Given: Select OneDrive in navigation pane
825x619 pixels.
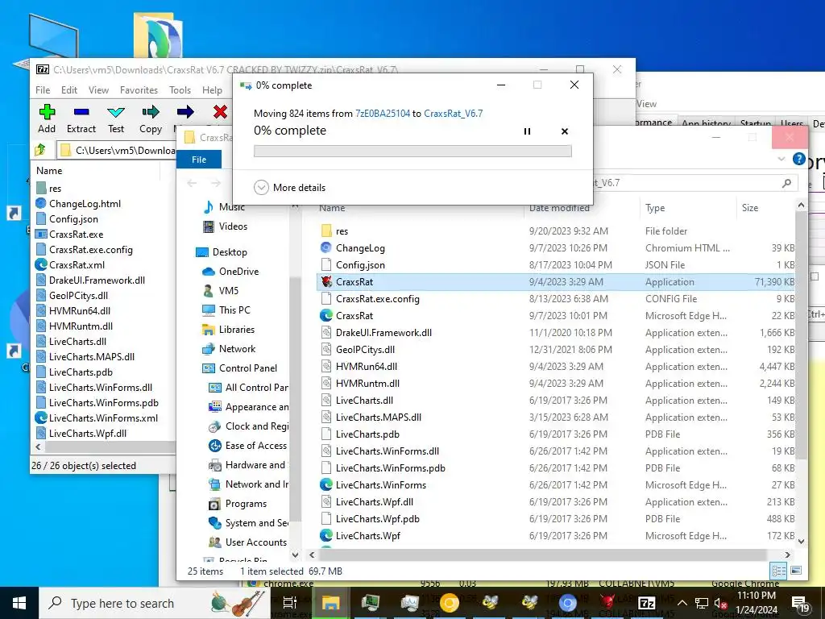Looking at the screenshot, I should 231,272.
